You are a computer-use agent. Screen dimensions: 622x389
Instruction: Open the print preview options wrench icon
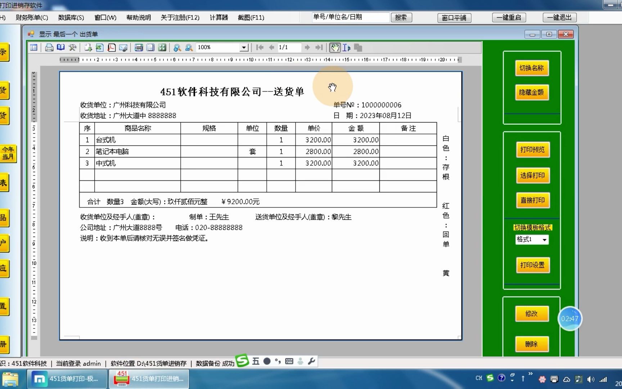pyautogui.click(x=72, y=47)
